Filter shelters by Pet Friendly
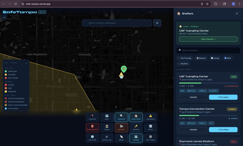 click(x=185, y=58)
